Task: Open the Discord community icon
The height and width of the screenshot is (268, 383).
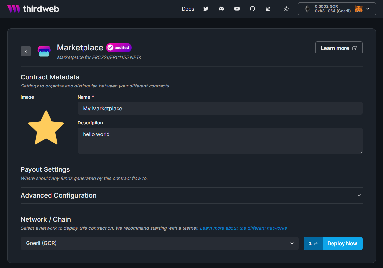Action: 221,9
